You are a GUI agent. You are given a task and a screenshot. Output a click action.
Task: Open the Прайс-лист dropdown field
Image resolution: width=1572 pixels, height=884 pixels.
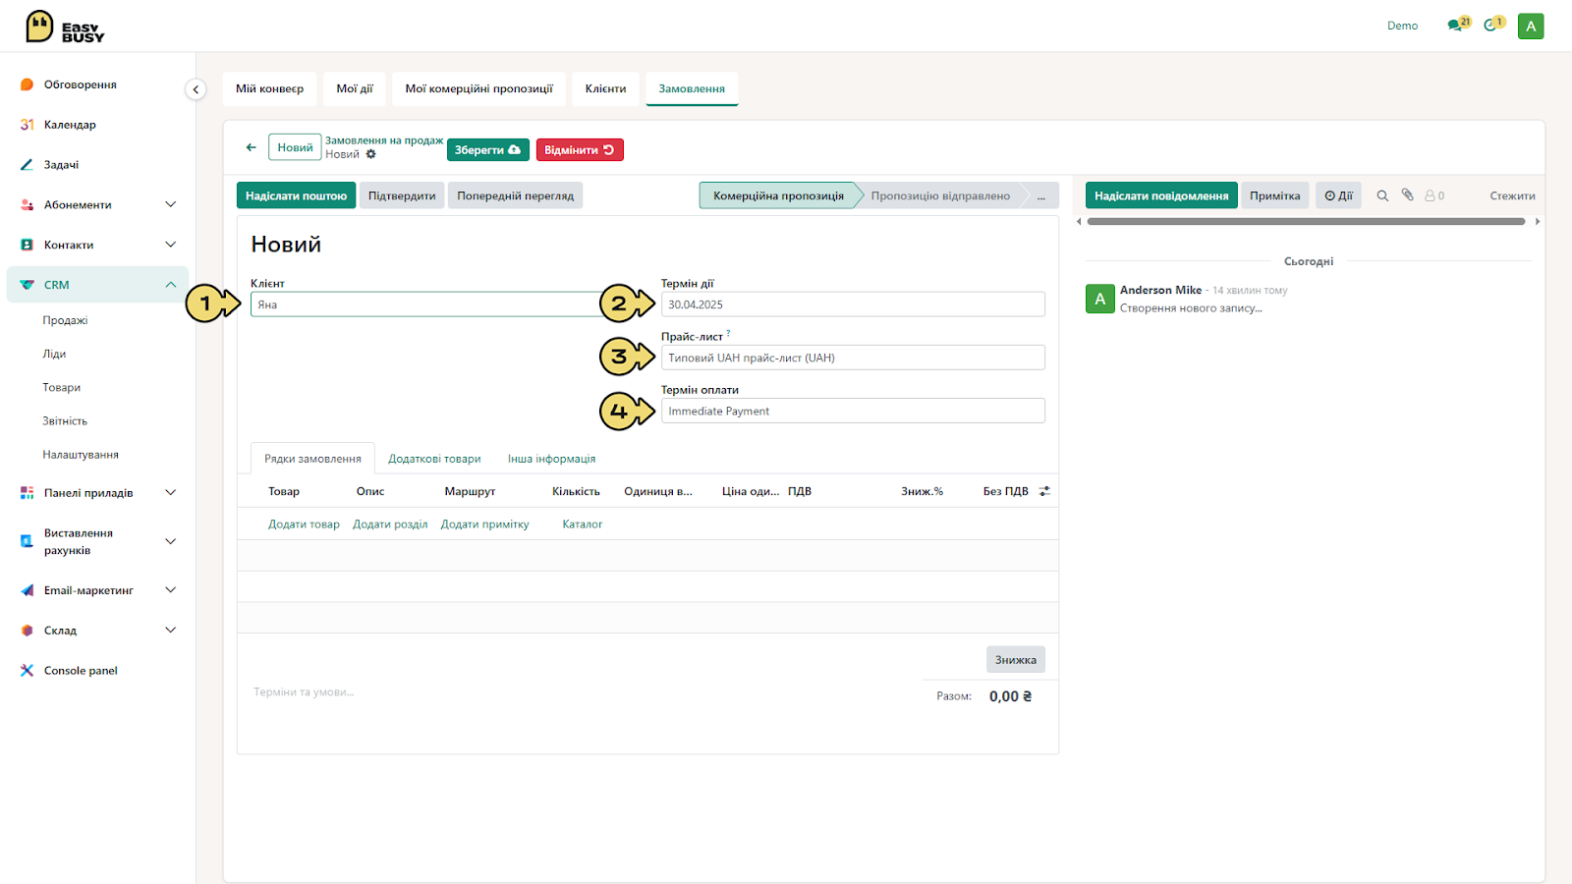(x=853, y=358)
